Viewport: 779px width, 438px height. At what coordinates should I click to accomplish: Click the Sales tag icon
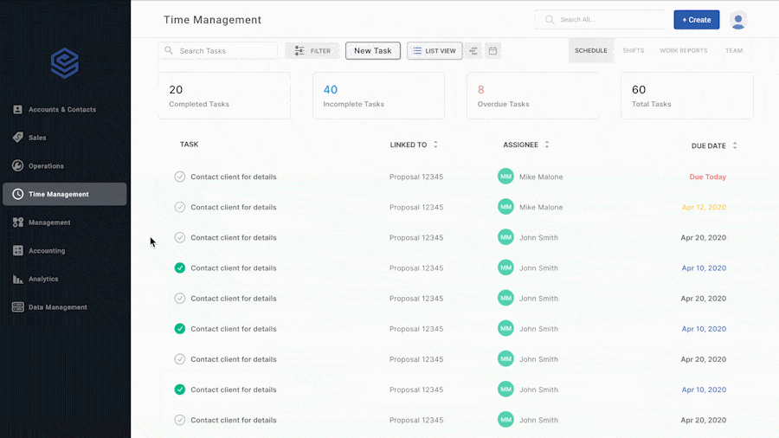(17, 138)
